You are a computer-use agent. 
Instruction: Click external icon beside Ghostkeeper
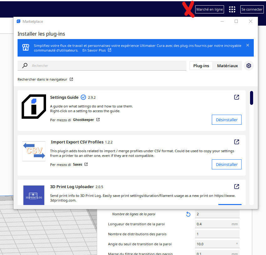98,120
